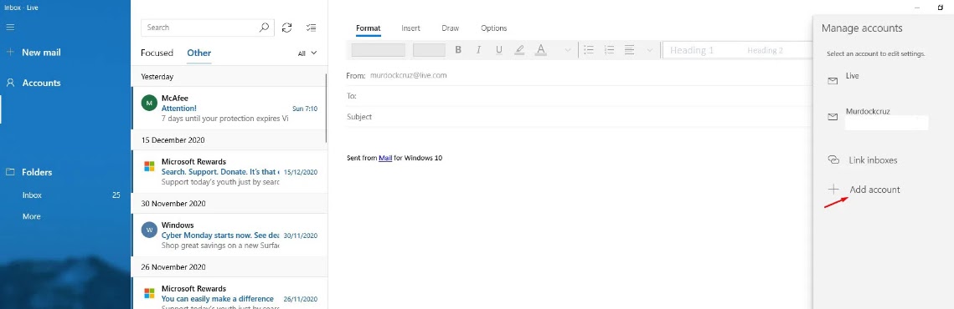Open the hamburger navigation menu
954x309 pixels.
coord(10,28)
